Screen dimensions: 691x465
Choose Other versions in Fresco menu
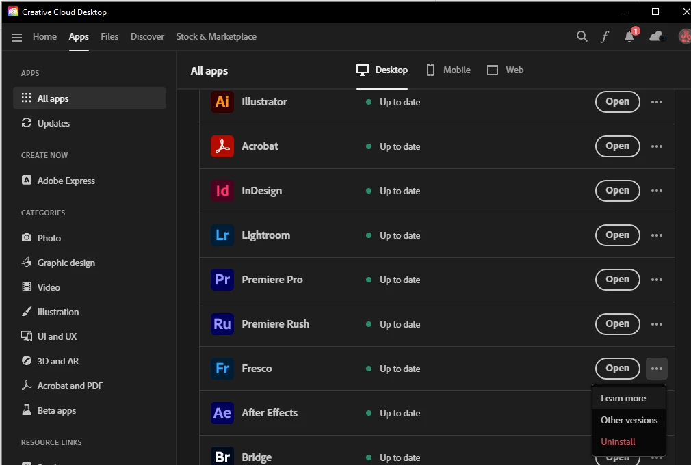pyautogui.click(x=629, y=420)
